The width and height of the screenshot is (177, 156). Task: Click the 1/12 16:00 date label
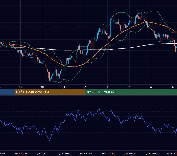(21, 154)
